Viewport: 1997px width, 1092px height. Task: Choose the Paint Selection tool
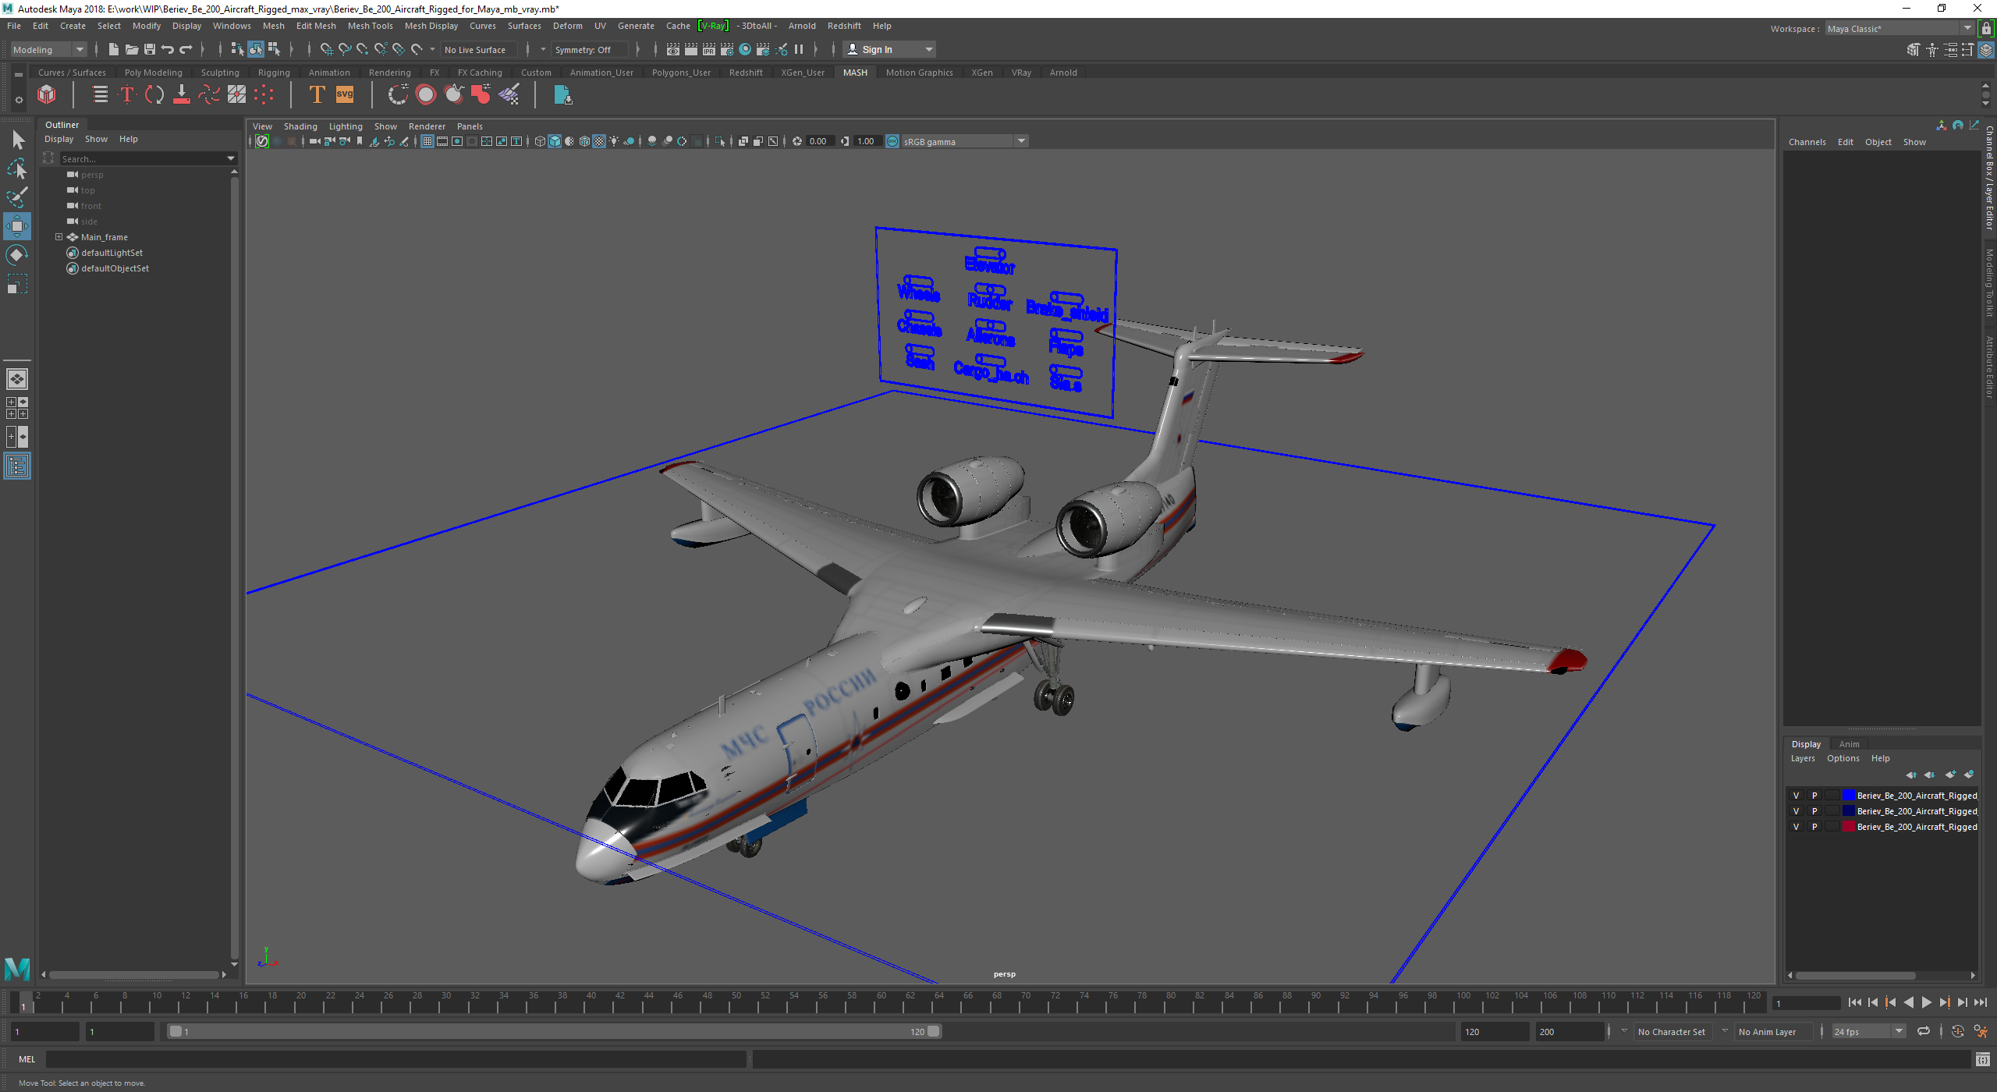click(17, 197)
